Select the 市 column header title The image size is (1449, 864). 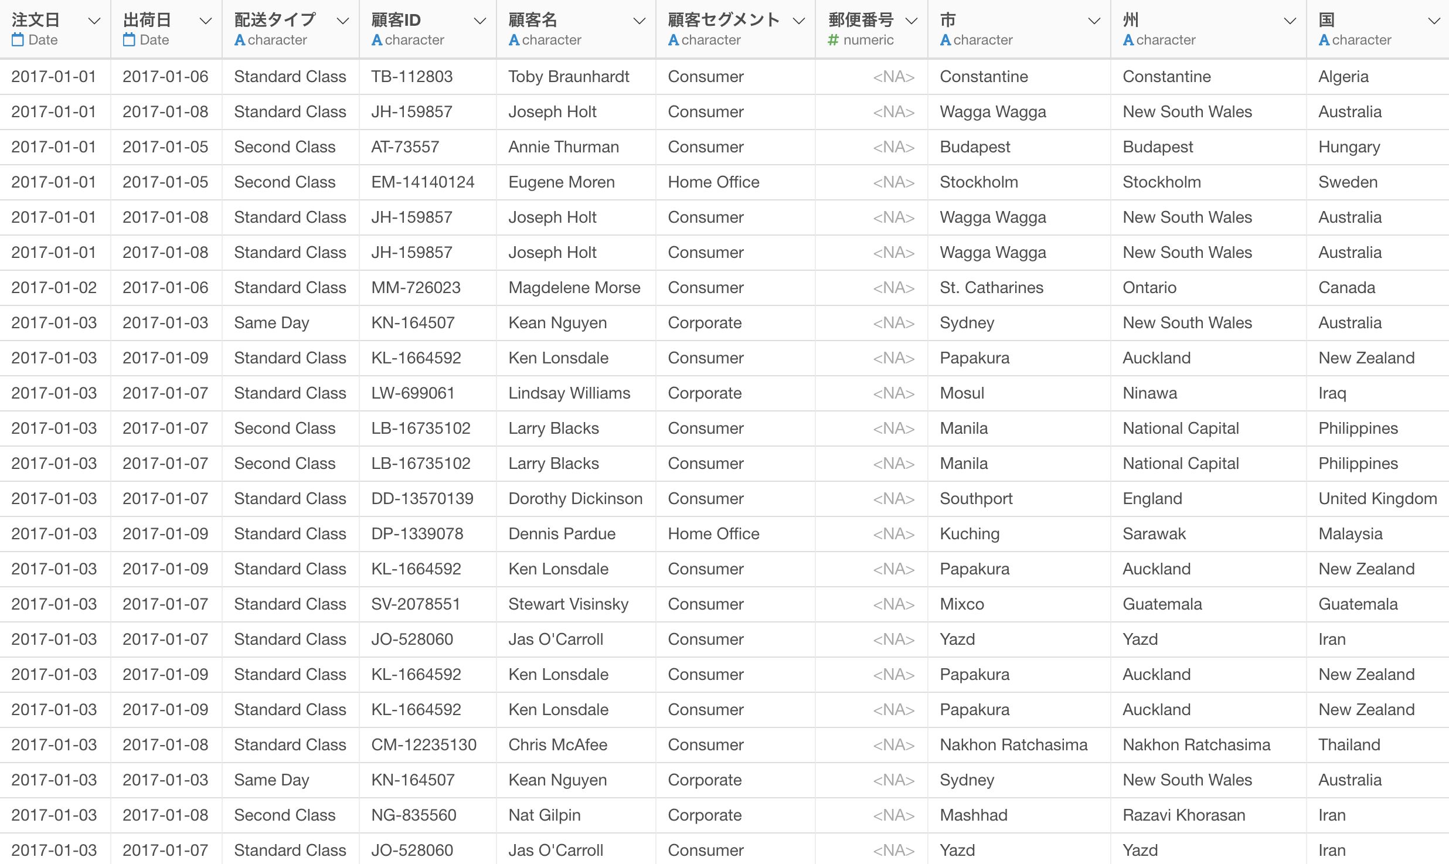coord(948,20)
